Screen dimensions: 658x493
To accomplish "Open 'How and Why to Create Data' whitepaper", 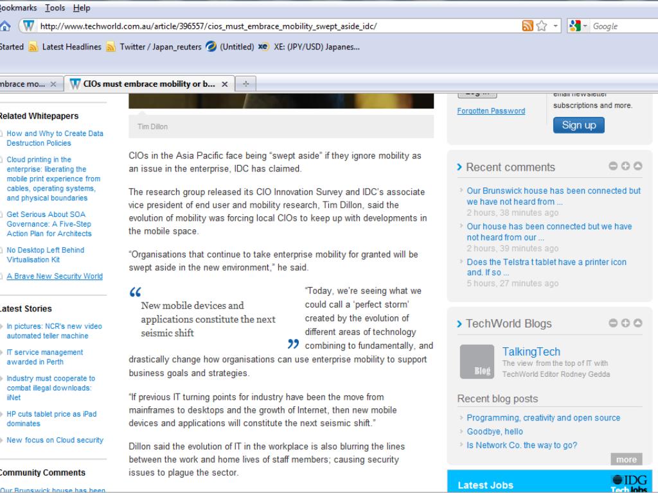I will coord(55,139).
